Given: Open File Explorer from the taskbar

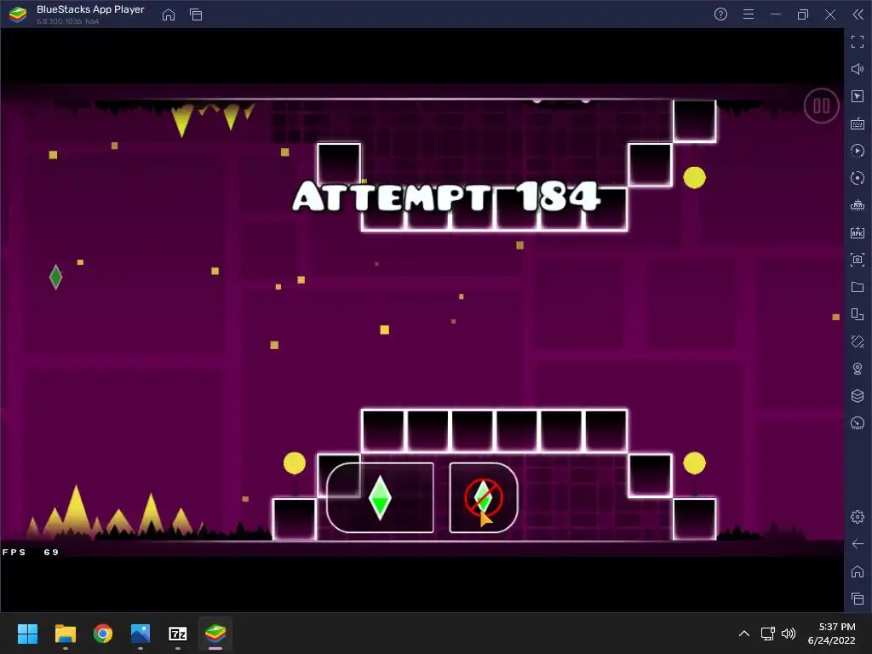Looking at the screenshot, I should coord(65,634).
